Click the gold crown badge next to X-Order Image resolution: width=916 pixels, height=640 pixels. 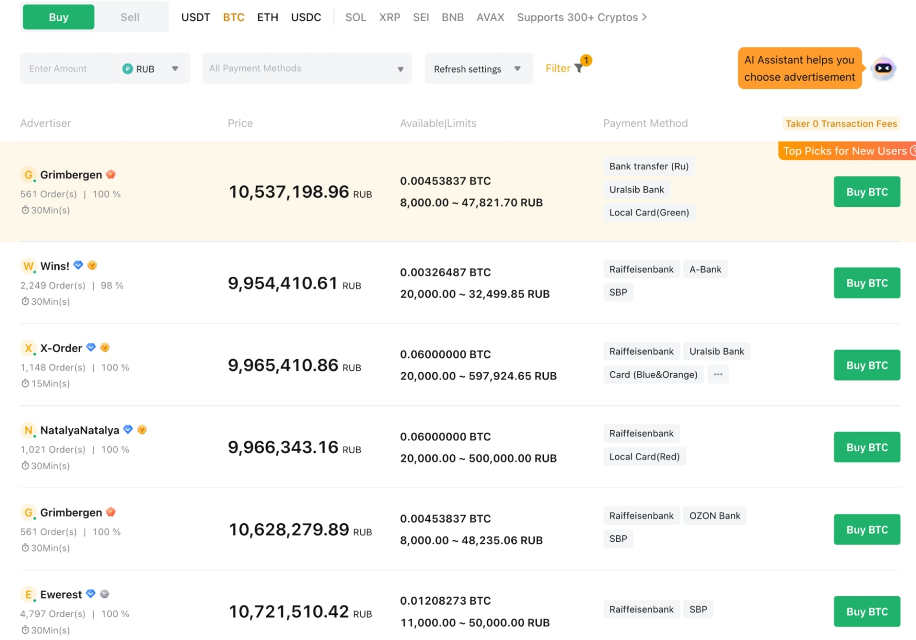tap(105, 347)
